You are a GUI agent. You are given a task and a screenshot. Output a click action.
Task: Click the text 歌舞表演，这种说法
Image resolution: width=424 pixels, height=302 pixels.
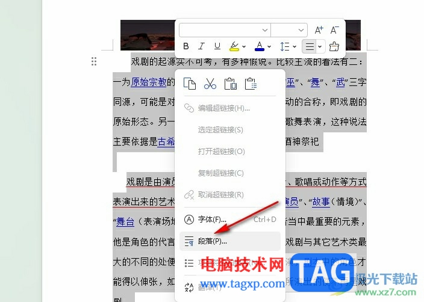[x=326, y=122]
